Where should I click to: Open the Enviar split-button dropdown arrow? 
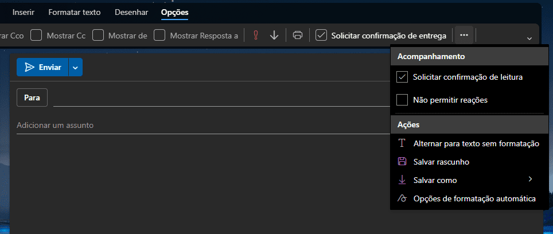[76, 67]
